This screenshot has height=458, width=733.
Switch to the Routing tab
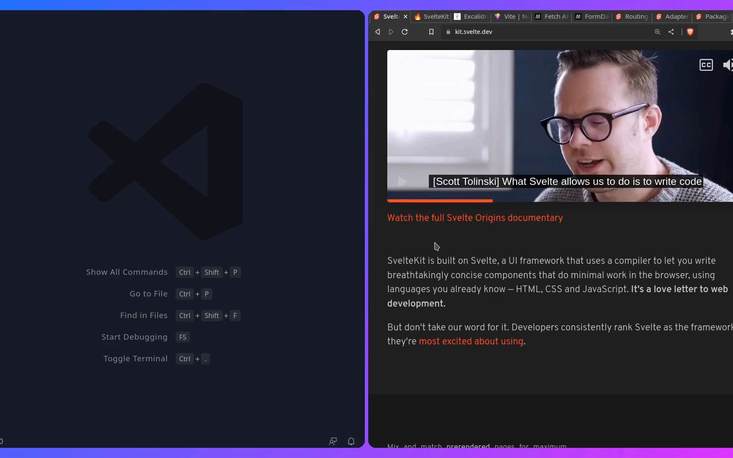pos(632,17)
